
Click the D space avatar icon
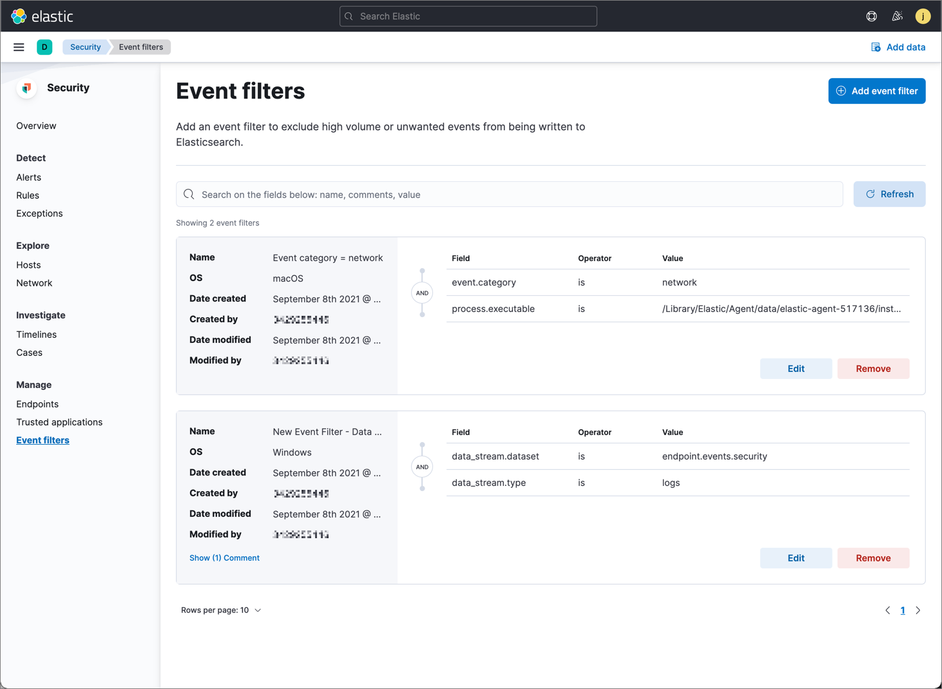tap(44, 46)
